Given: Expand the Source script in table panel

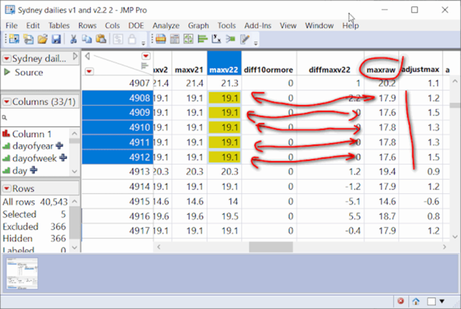Looking at the screenshot, I should pos(8,73).
